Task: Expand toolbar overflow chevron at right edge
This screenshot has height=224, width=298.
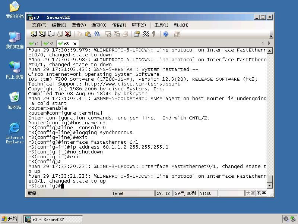Action: (272, 36)
